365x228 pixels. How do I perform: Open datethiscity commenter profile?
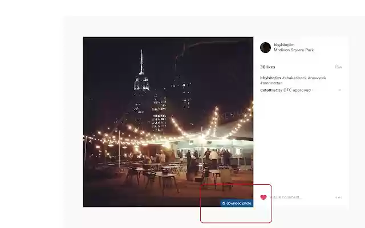point(271,90)
